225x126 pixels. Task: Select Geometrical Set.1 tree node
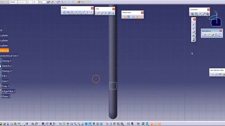pos(9,56)
